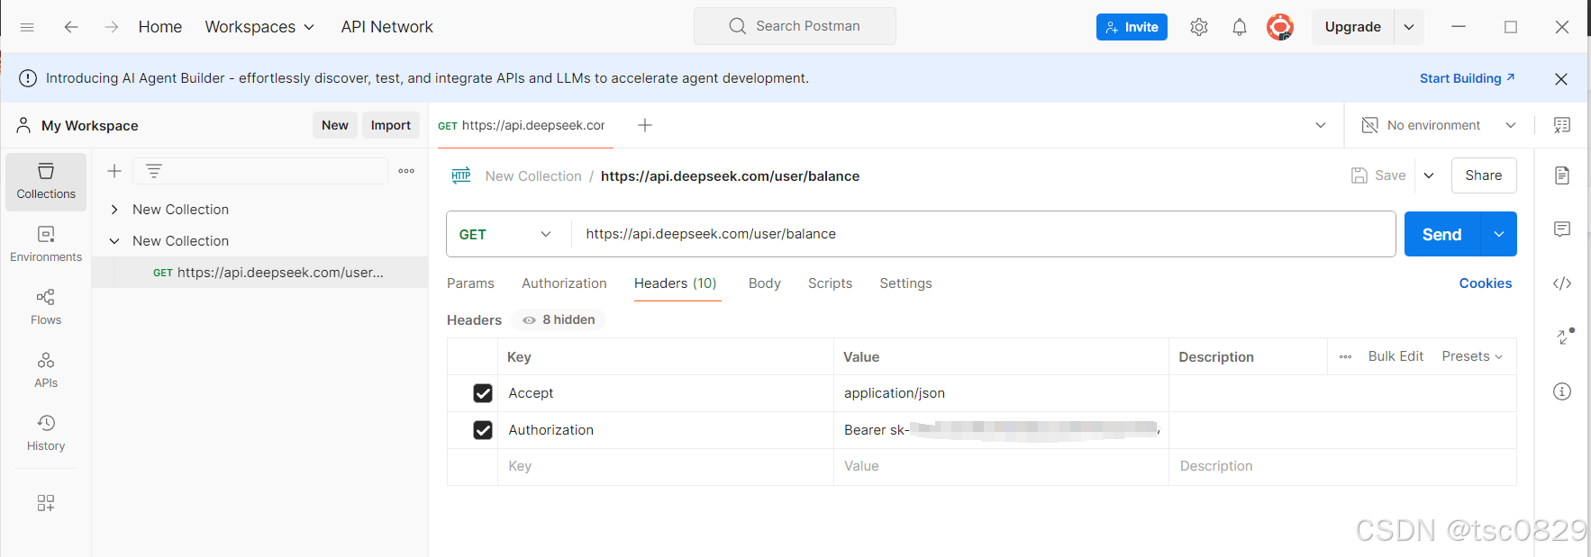The height and width of the screenshot is (557, 1591).
Task: Open API Network
Action: pyautogui.click(x=386, y=27)
